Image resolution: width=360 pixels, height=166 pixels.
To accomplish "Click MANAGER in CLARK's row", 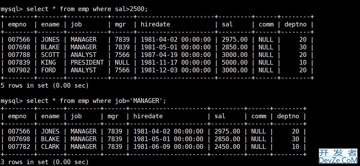I will (83, 147).
